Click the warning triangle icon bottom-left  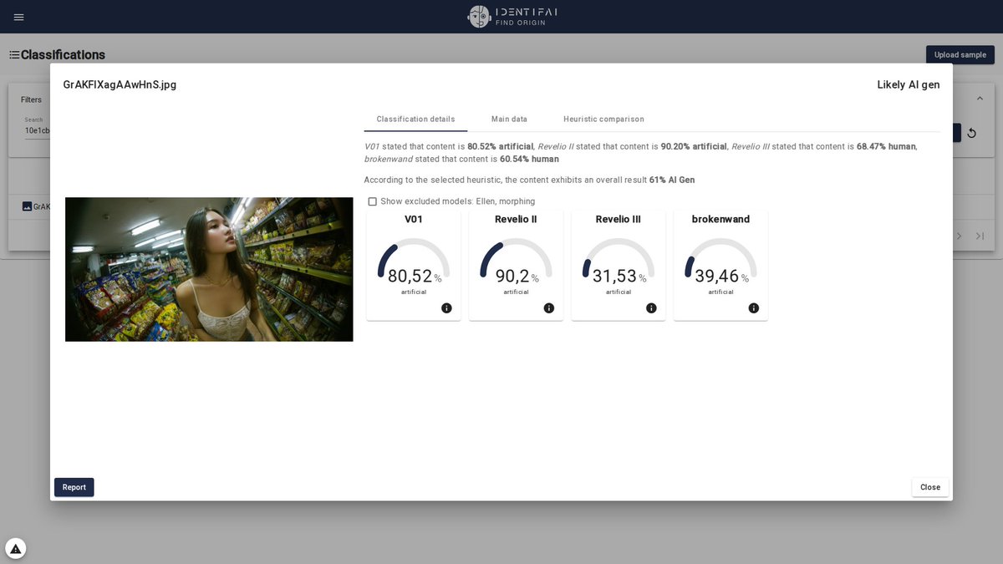pos(14,547)
